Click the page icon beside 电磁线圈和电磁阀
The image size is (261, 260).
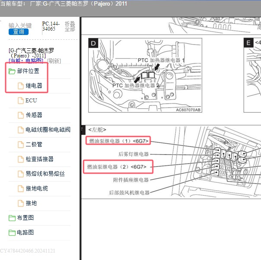click(21, 130)
